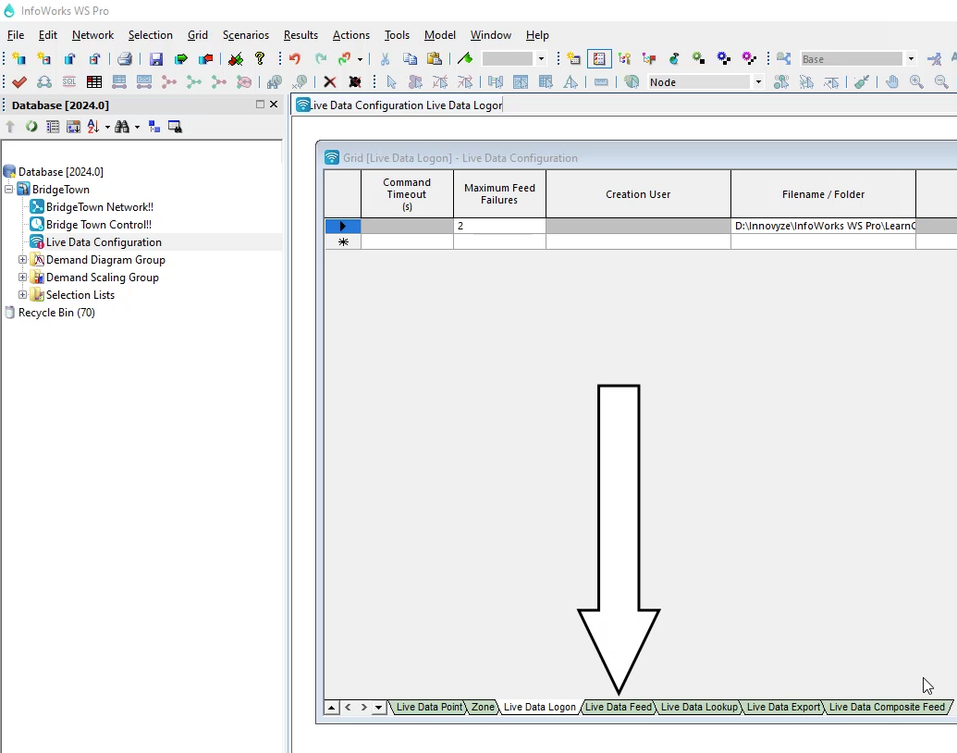Click the Print icon on the toolbar
This screenshot has height=753, width=957.
point(124,57)
